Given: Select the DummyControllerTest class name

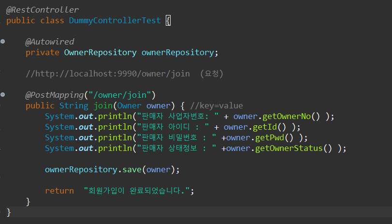Looking at the screenshot, I should tap(115, 20).
